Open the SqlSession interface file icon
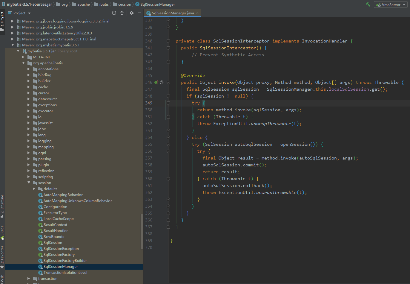410x284 pixels. pos(41,243)
